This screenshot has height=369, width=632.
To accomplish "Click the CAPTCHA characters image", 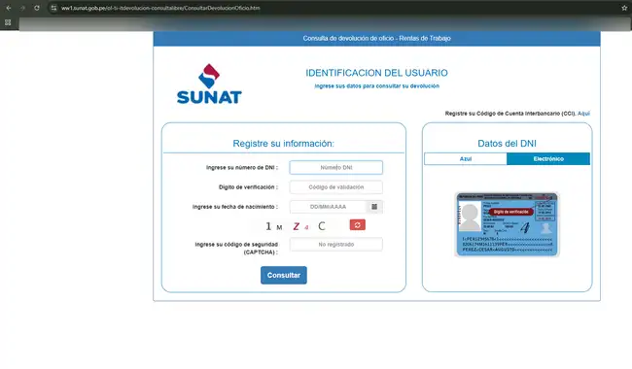I will point(296,226).
